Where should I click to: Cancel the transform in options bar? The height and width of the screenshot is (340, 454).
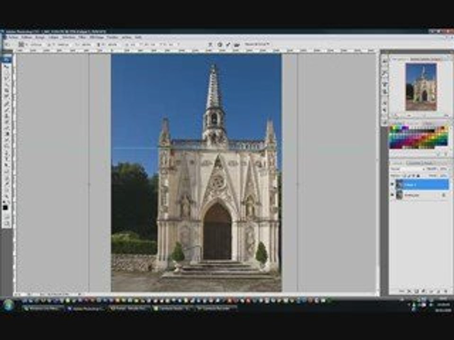tap(220, 44)
